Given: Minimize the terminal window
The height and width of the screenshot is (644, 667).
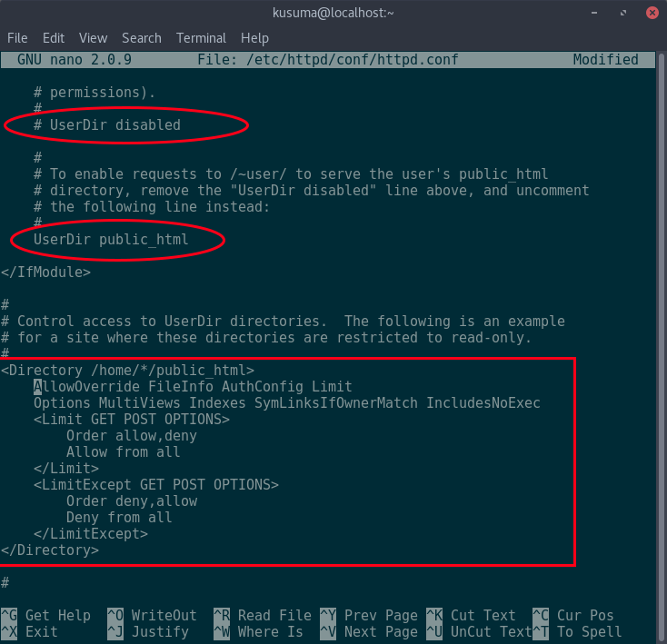Looking at the screenshot, I should tap(594, 14).
